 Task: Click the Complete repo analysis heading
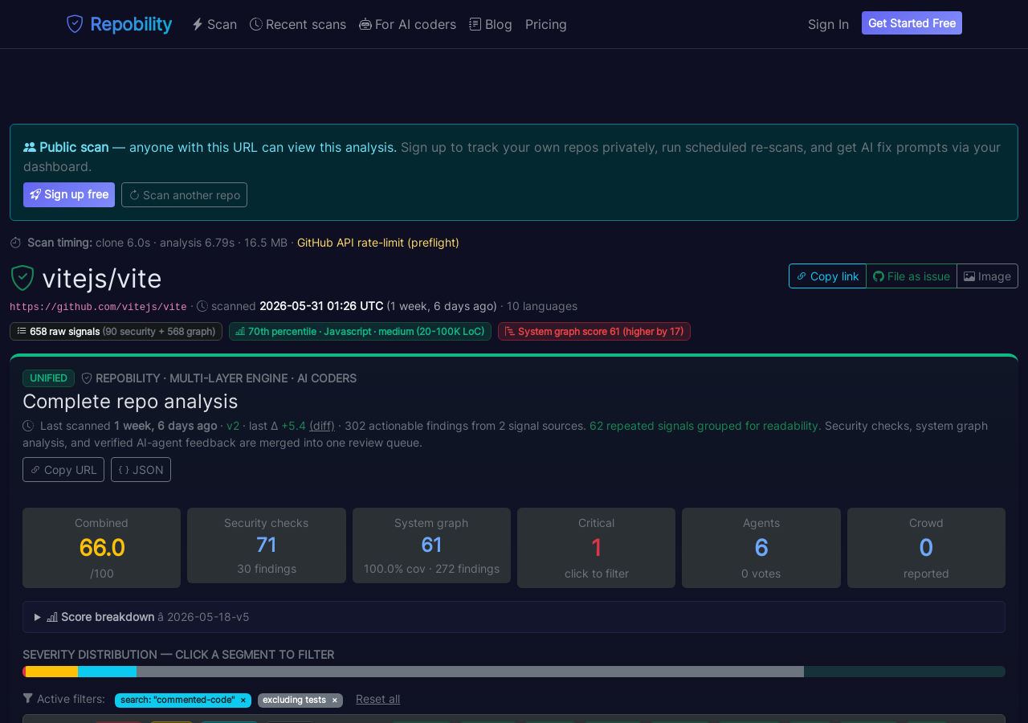pos(130,401)
